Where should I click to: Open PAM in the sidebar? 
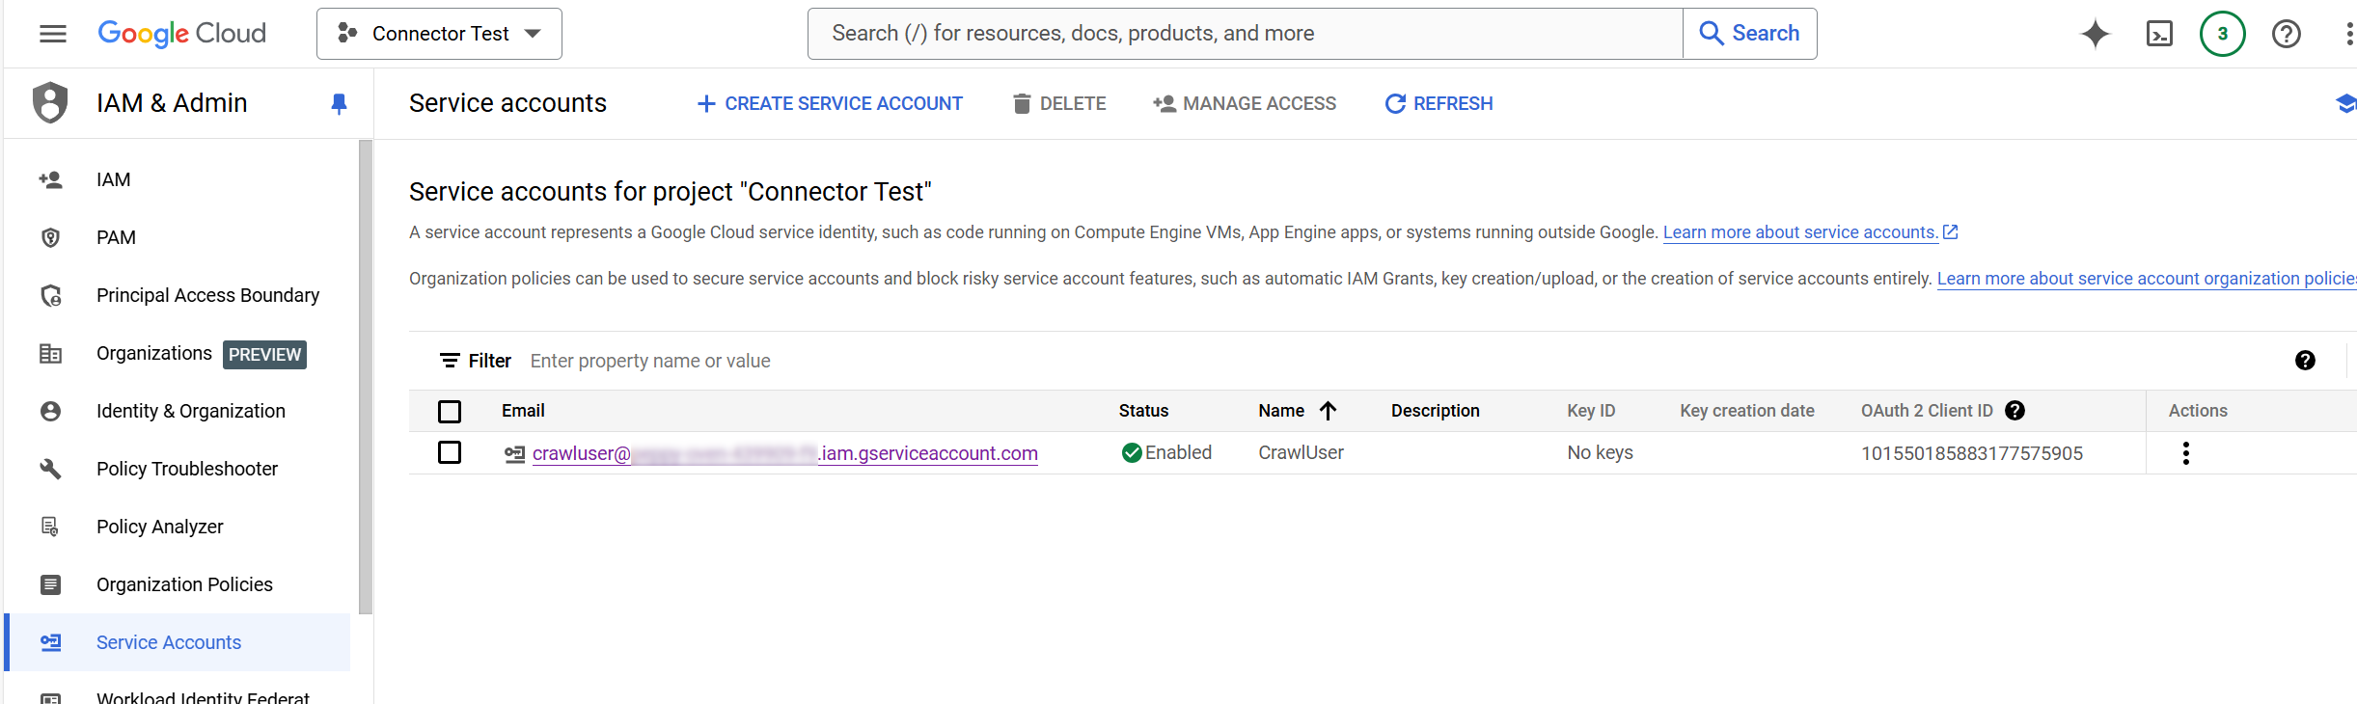(x=178, y=237)
